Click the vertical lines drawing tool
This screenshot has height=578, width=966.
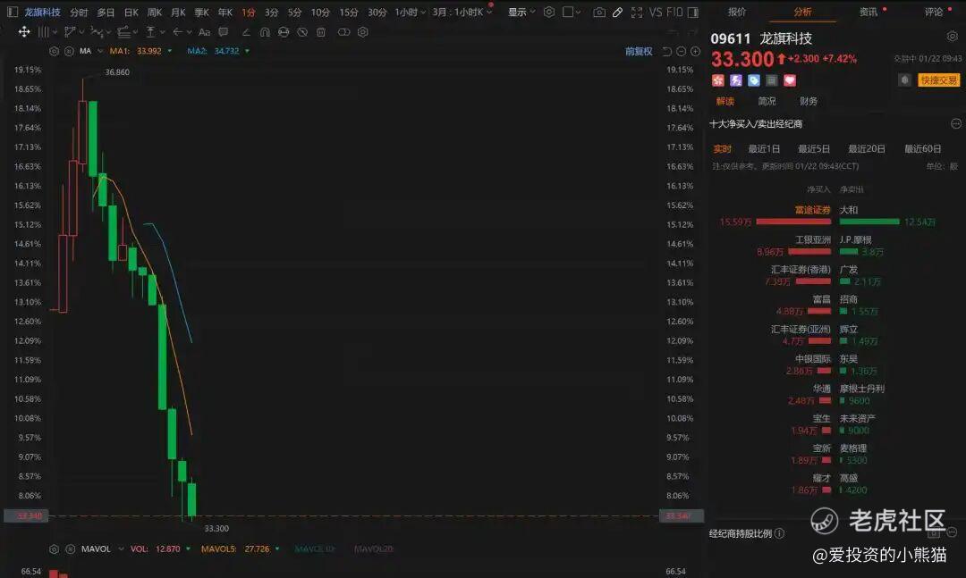[x=43, y=32]
